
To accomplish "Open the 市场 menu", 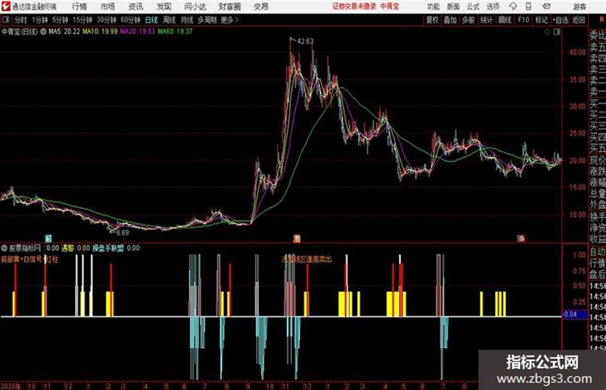I will point(108,6).
